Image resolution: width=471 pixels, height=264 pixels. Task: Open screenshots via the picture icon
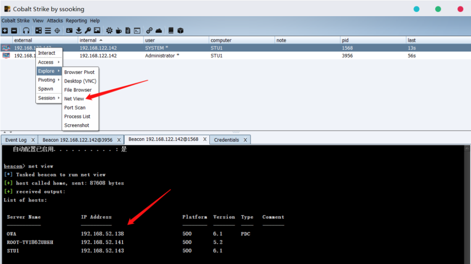pyautogui.click(x=97, y=30)
